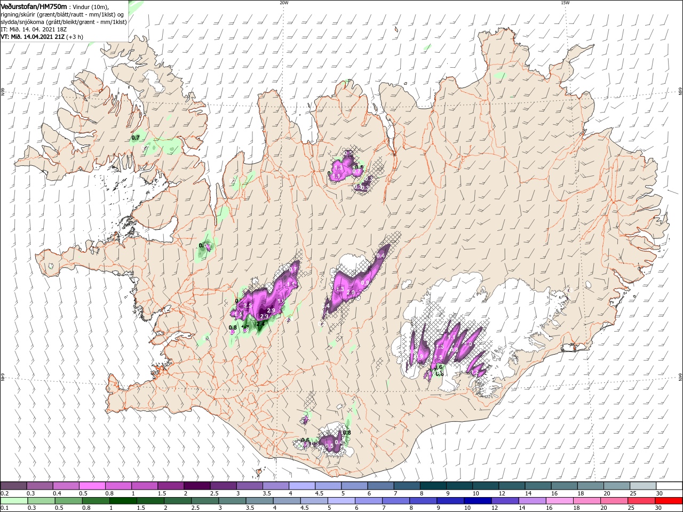Click the 'IT: Mið. 14. 04. 2021 18Z' line
Viewport: 683px width, 512px height.
34,29
